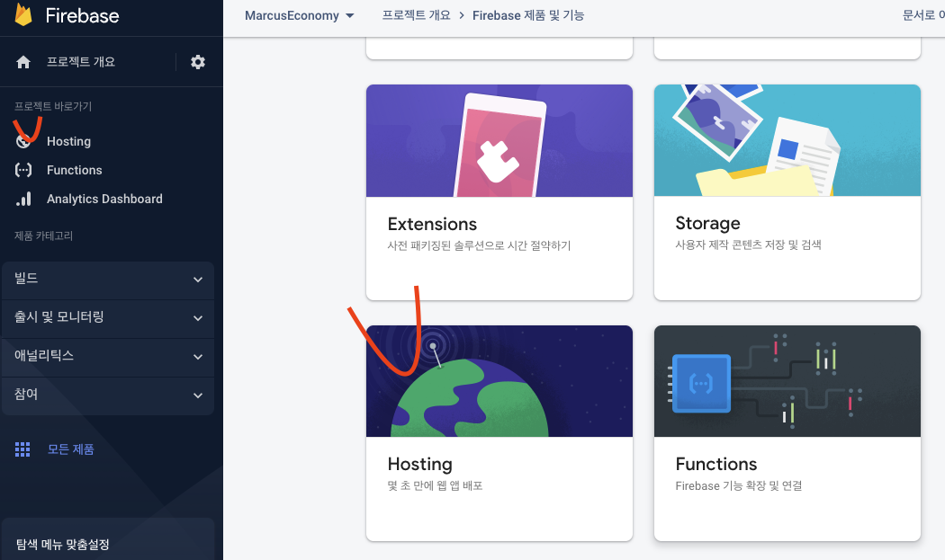Click the grid icon next to 모든 제품
945x560 pixels.
(x=22, y=449)
